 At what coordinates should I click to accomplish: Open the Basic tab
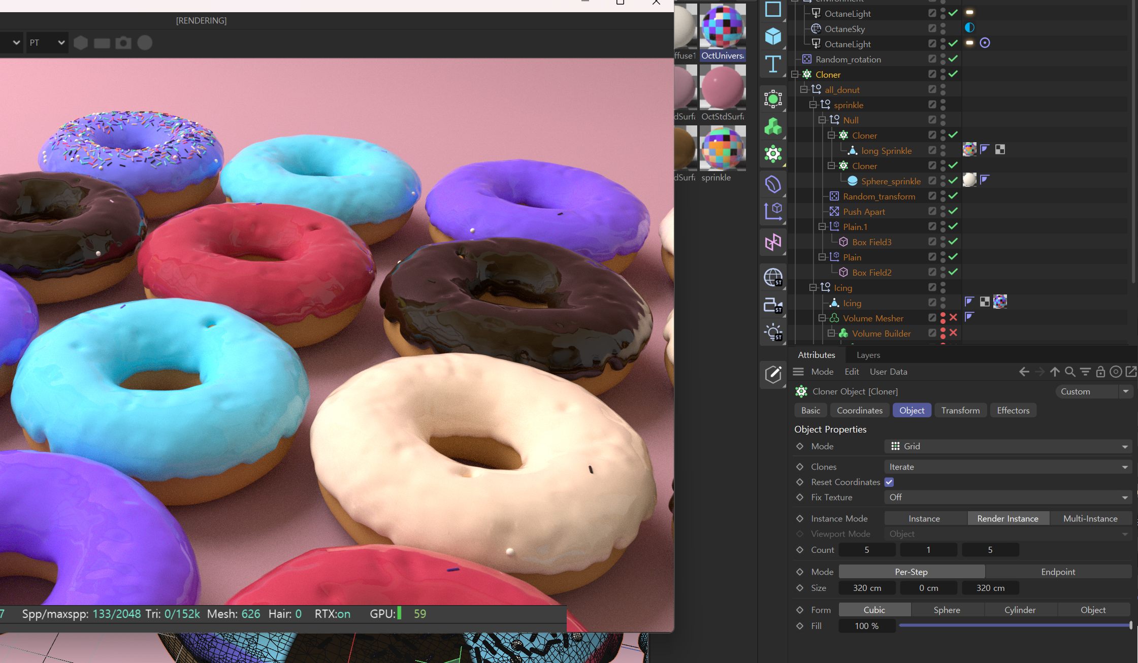(x=810, y=410)
